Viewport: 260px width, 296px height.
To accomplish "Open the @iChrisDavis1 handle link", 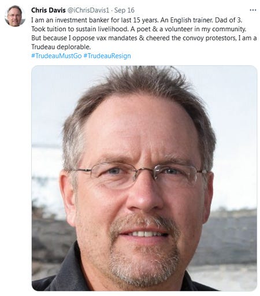I will click(x=88, y=10).
